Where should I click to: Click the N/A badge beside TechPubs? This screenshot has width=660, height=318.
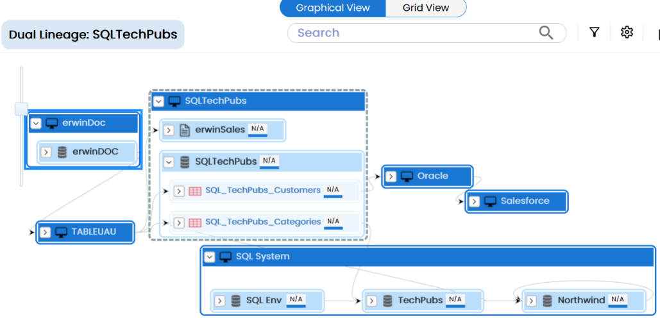pos(455,300)
